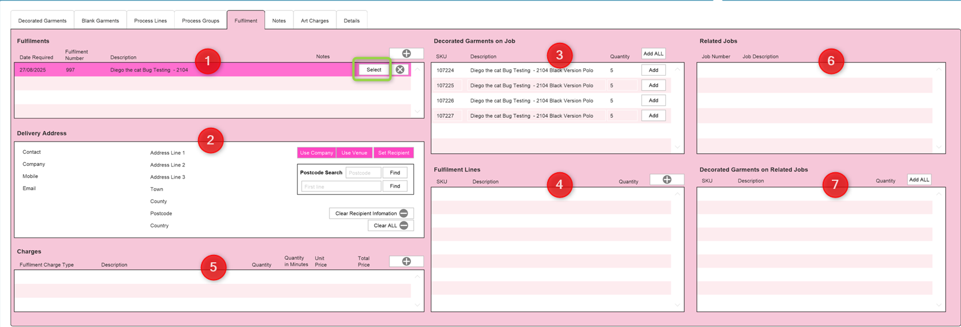Image resolution: width=961 pixels, height=327 pixels.
Task: Click SKU 107224 cell
Action: click(445, 70)
